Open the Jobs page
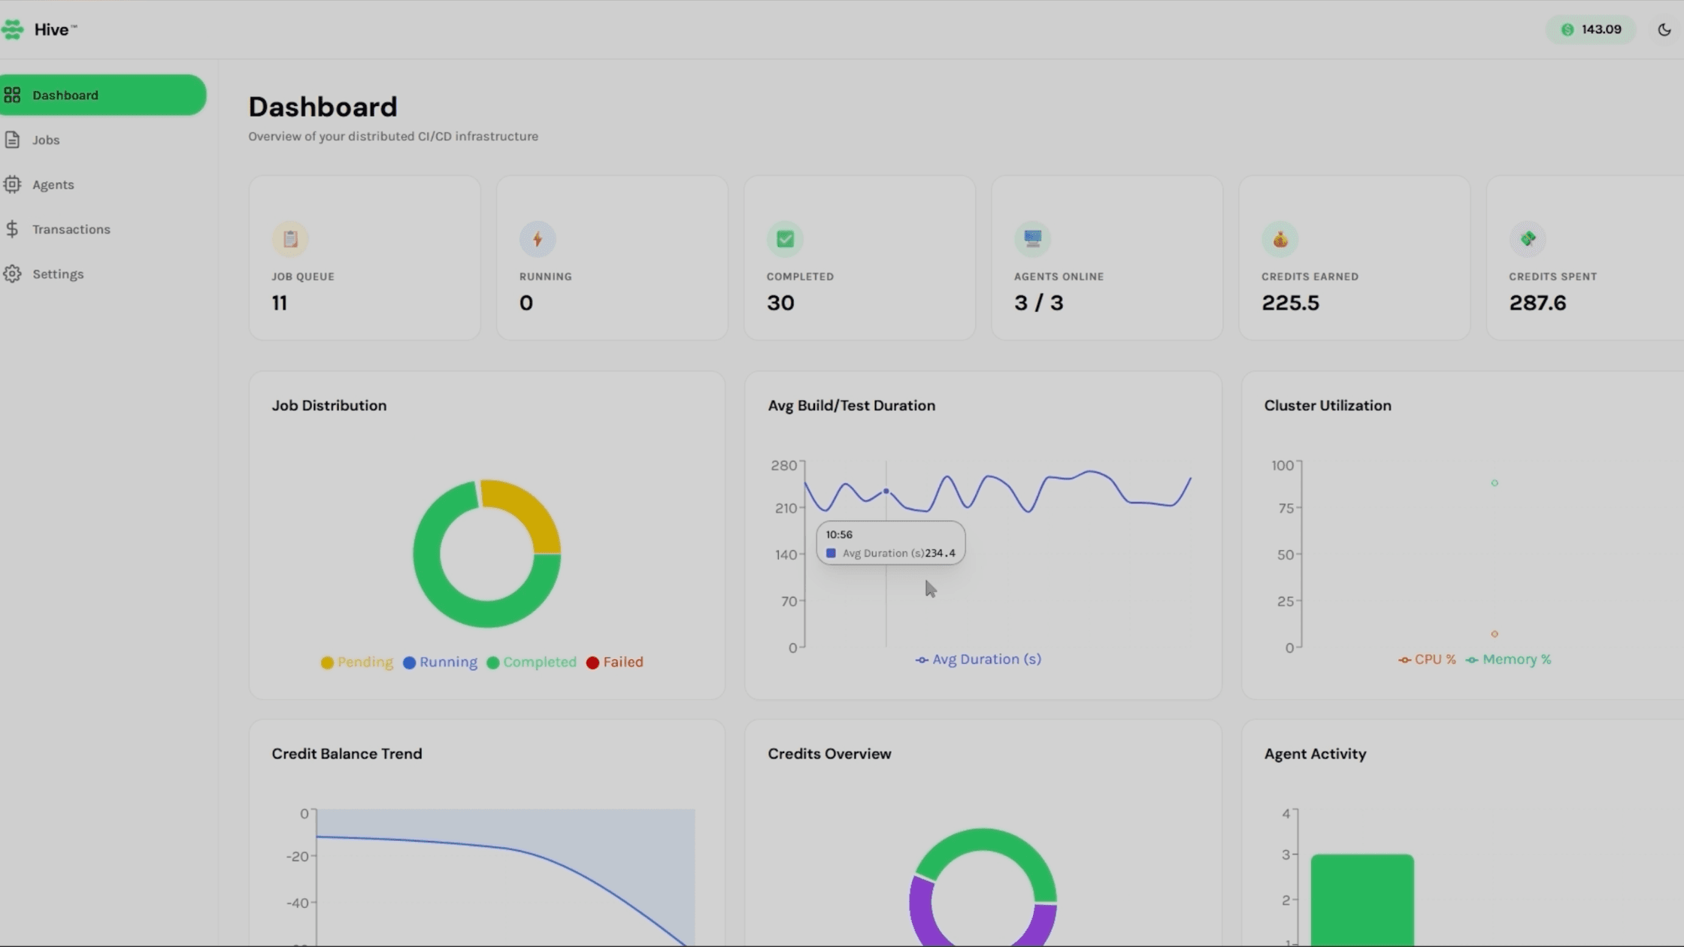Viewport: 1684px width, 947px height. [x=46, y=140]
